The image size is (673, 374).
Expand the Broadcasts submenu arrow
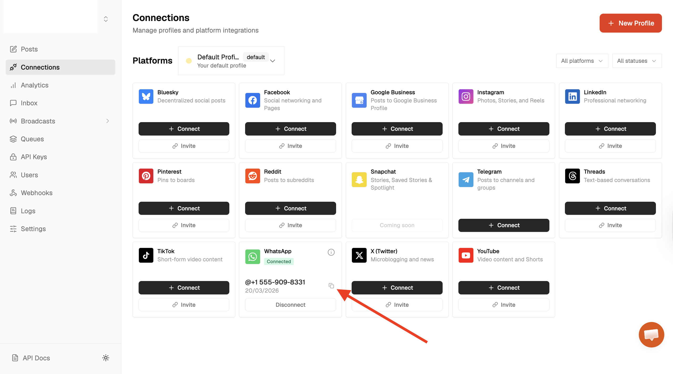click(x=108, y=121)
